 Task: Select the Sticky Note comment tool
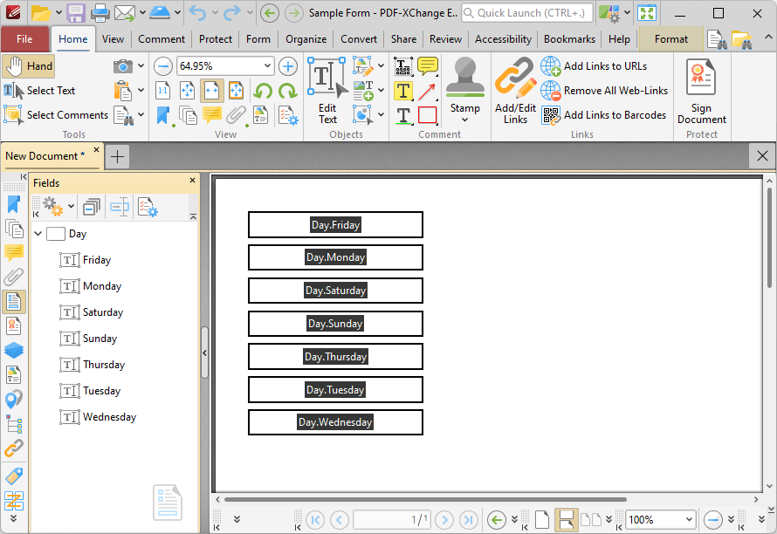(428, 66)
